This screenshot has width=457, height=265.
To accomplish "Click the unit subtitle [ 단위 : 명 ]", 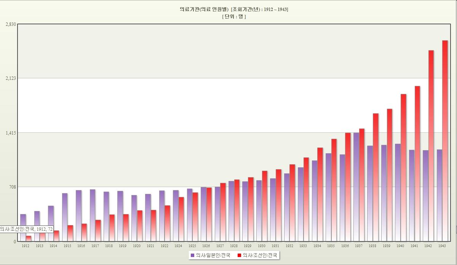I will coord(234,17).
